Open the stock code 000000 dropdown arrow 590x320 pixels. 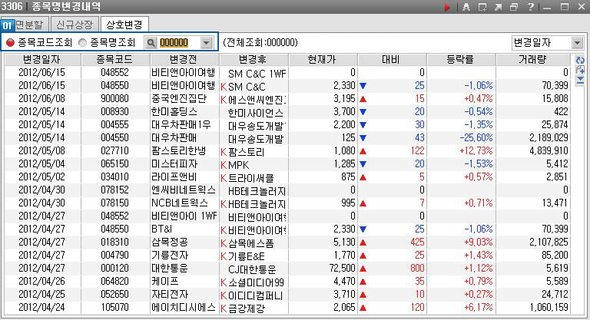click(206, 43)
